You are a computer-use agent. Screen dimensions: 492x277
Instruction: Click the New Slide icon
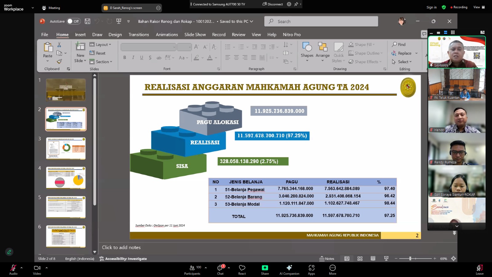(80, 46)
